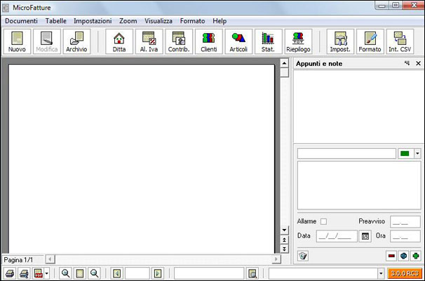The height and width of the screenshot is (281, 425).
Task: Open the Articoli toolbar icon
Action: (x=238, y=41)
